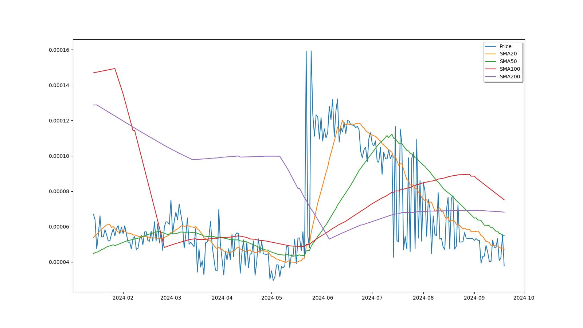Click the blue Price legend line sample
Screen dimensions: 583x328
click(x=491, y=46)
